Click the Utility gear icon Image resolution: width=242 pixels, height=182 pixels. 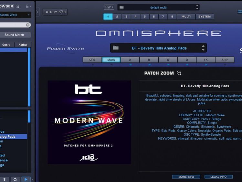pos(61,12)
